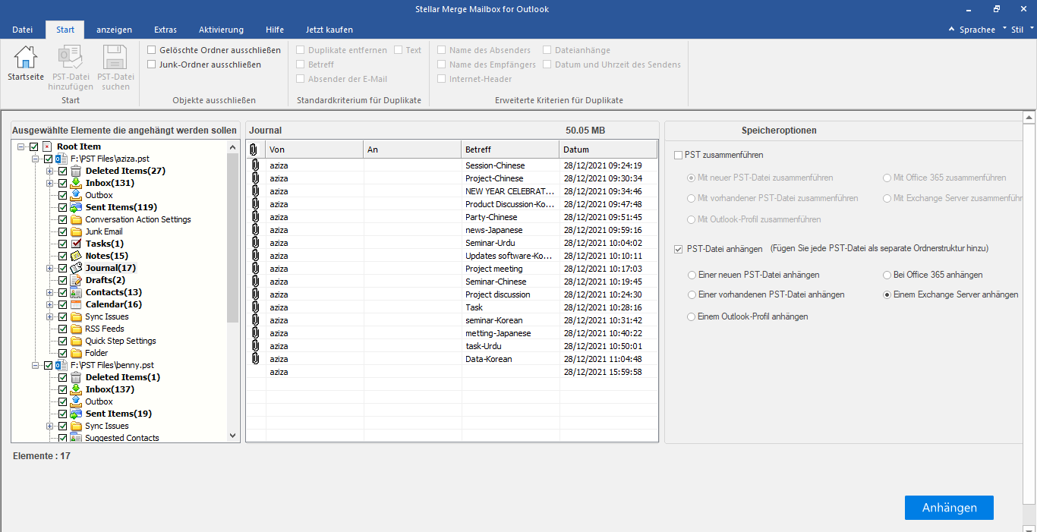1037x532 pixels.
Task: Sort by the Betreff column header
Action: 510,150
